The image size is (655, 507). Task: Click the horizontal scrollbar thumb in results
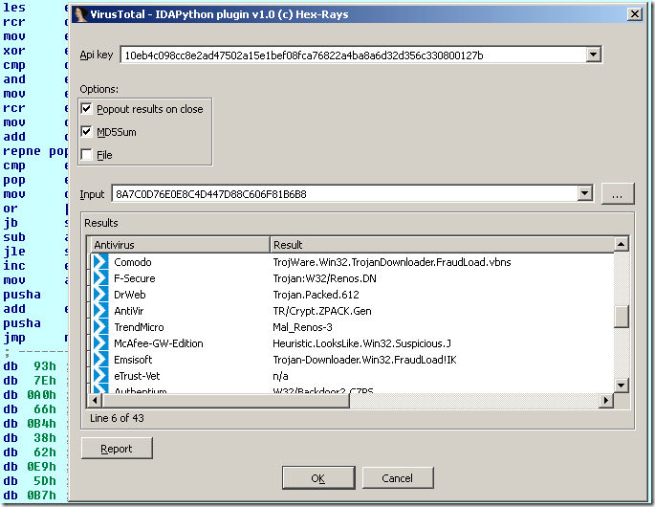[x=226, y=401]
